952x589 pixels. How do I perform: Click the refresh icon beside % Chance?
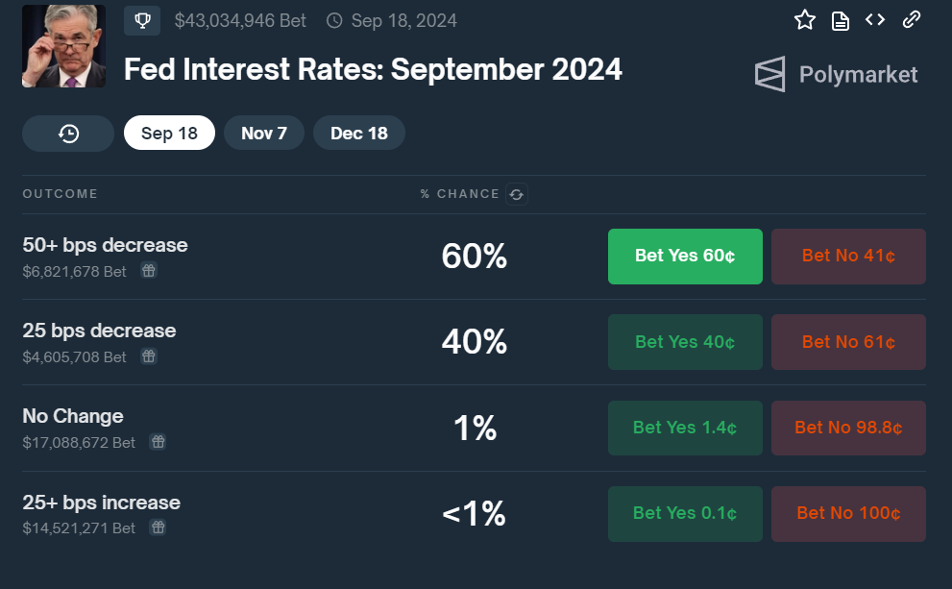click(517, 194)
